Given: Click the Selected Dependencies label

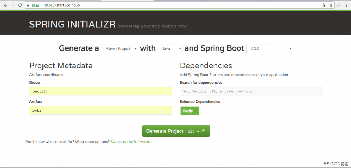Looking at the screenshot, I should (x=200, y=102).
